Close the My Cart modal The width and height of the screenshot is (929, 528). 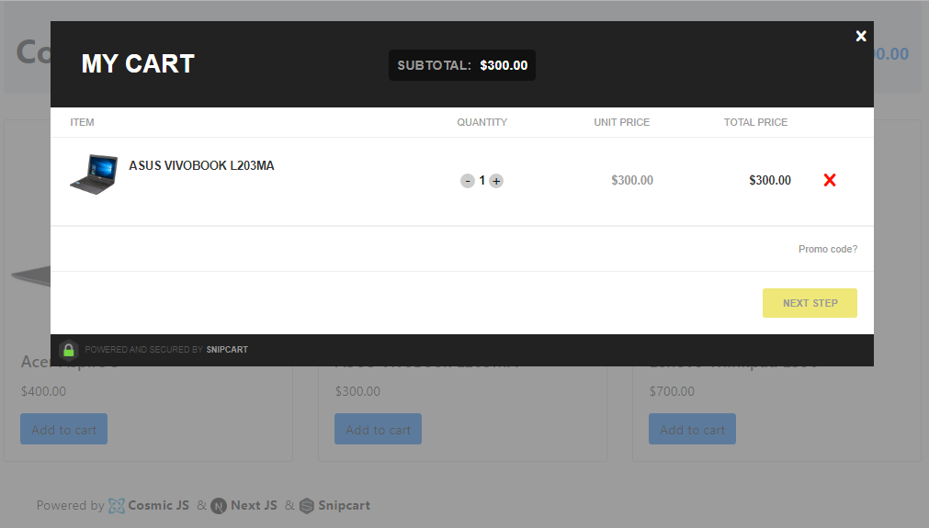coord(861,36)
